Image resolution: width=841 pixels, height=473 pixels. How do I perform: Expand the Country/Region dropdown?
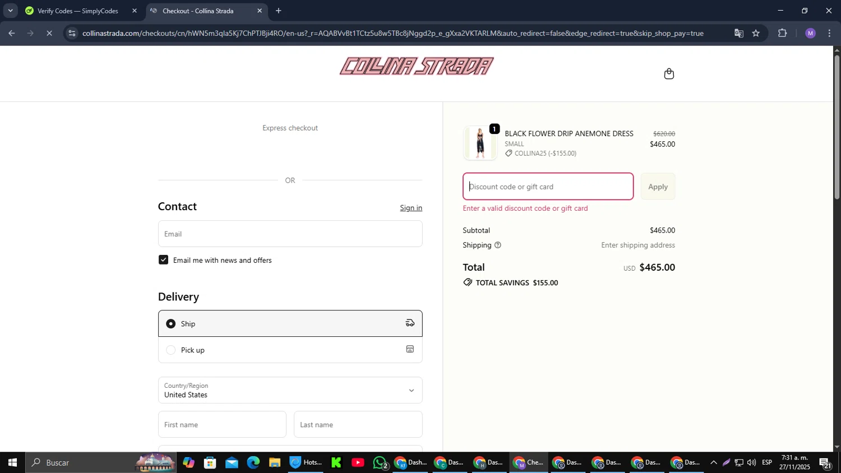(x=290, y=390)
